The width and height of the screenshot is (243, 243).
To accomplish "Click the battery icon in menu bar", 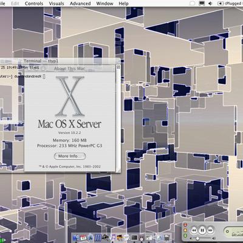I will (220, 4).
